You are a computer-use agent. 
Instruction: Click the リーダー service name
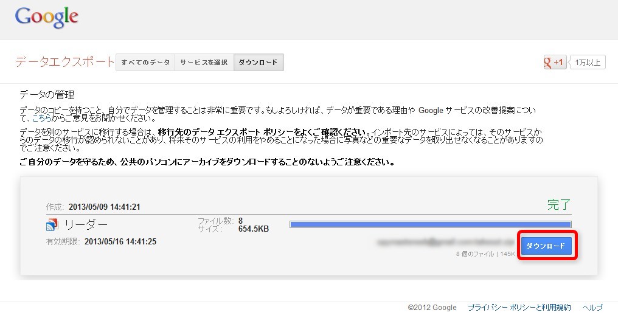pos(86,224)
